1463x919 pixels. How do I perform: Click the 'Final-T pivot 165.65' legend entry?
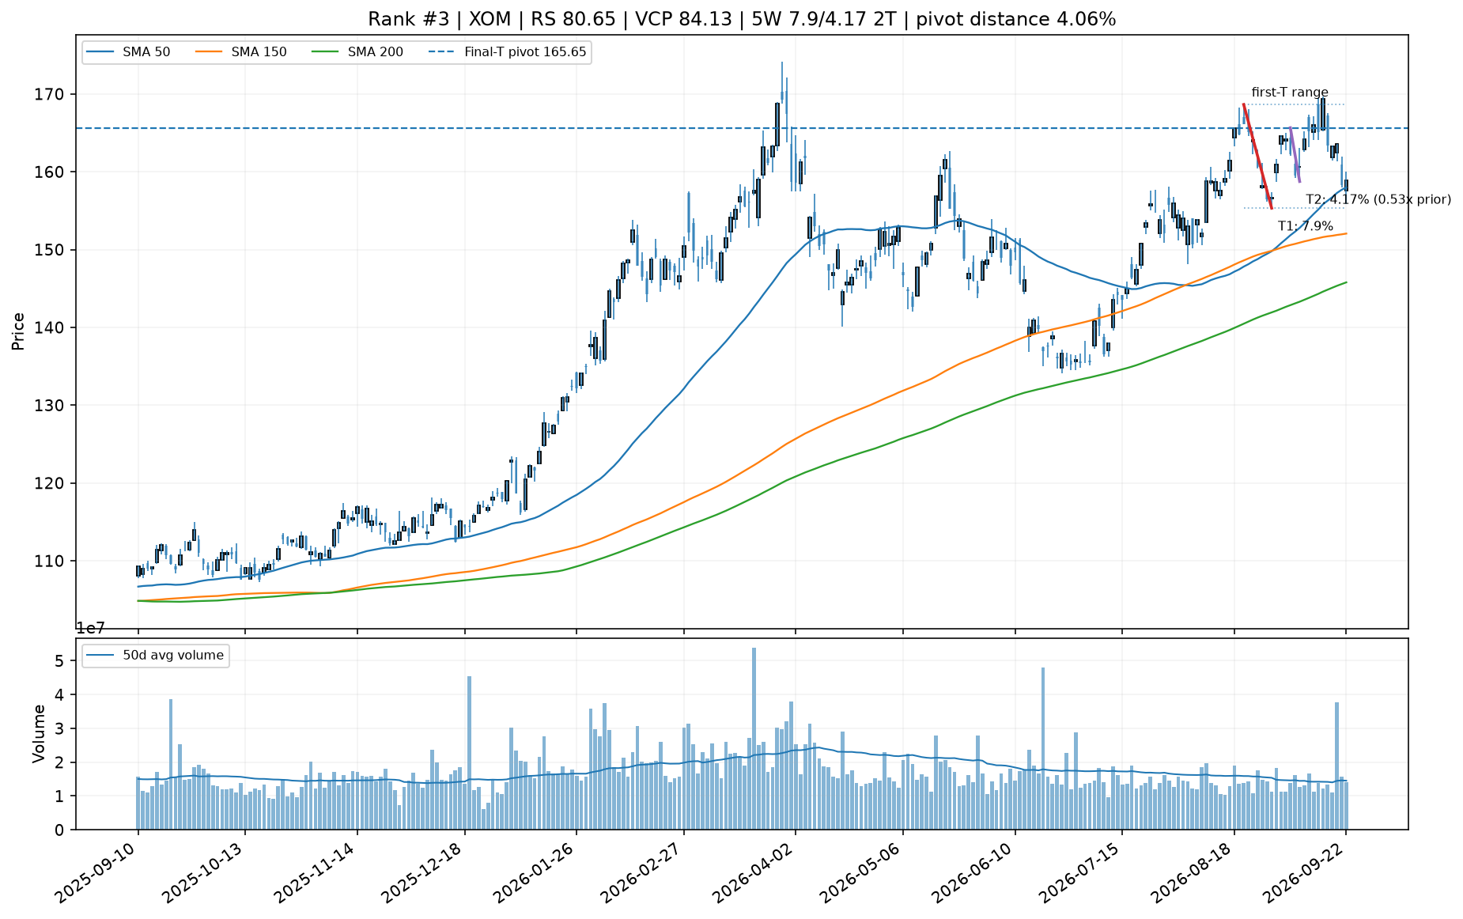(507, 52)
